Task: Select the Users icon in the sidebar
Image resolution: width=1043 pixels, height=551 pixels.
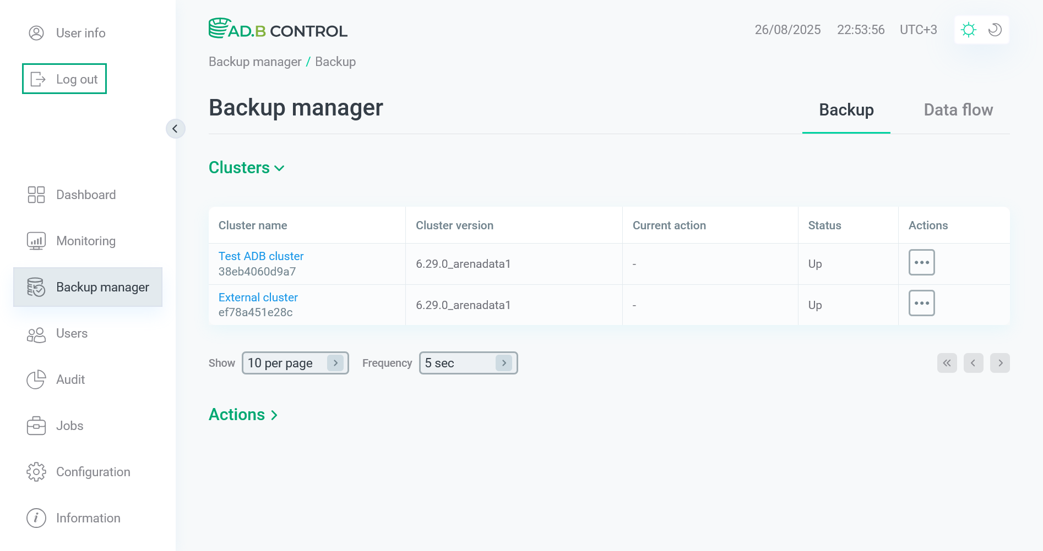Action: coord(36,333)
